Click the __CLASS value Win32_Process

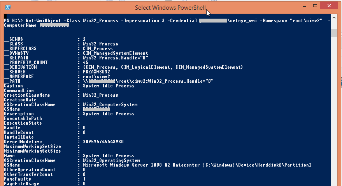(x=100, y=44)
